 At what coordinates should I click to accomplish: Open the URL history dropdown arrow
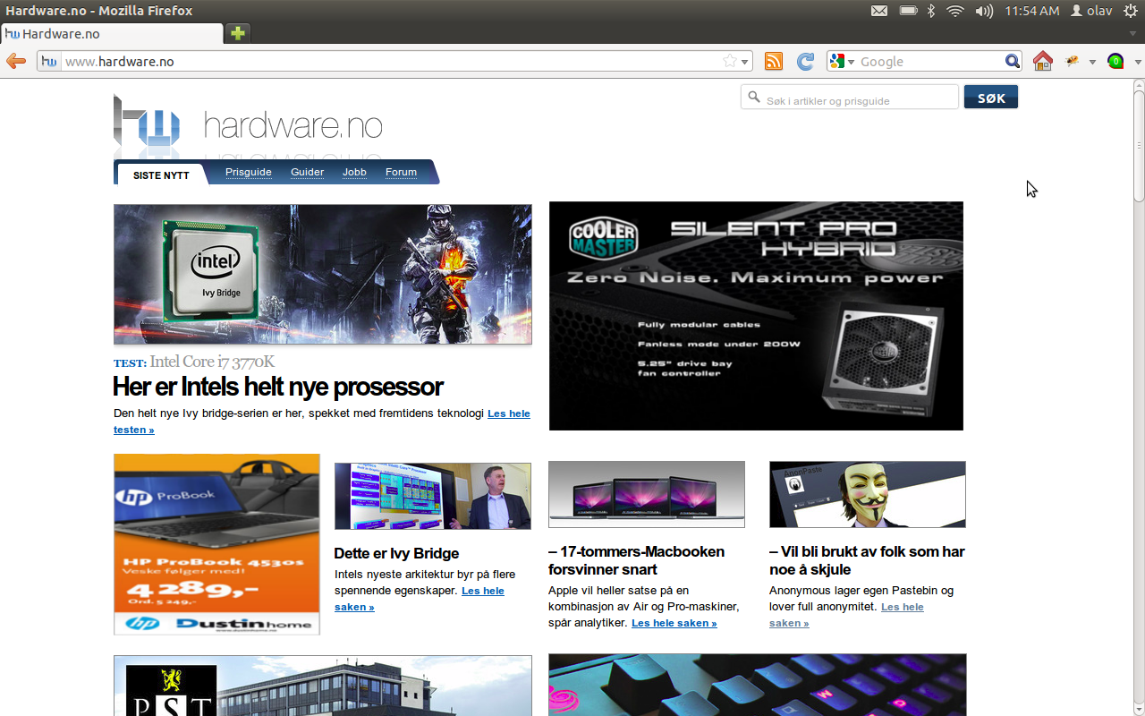point(745,62)
